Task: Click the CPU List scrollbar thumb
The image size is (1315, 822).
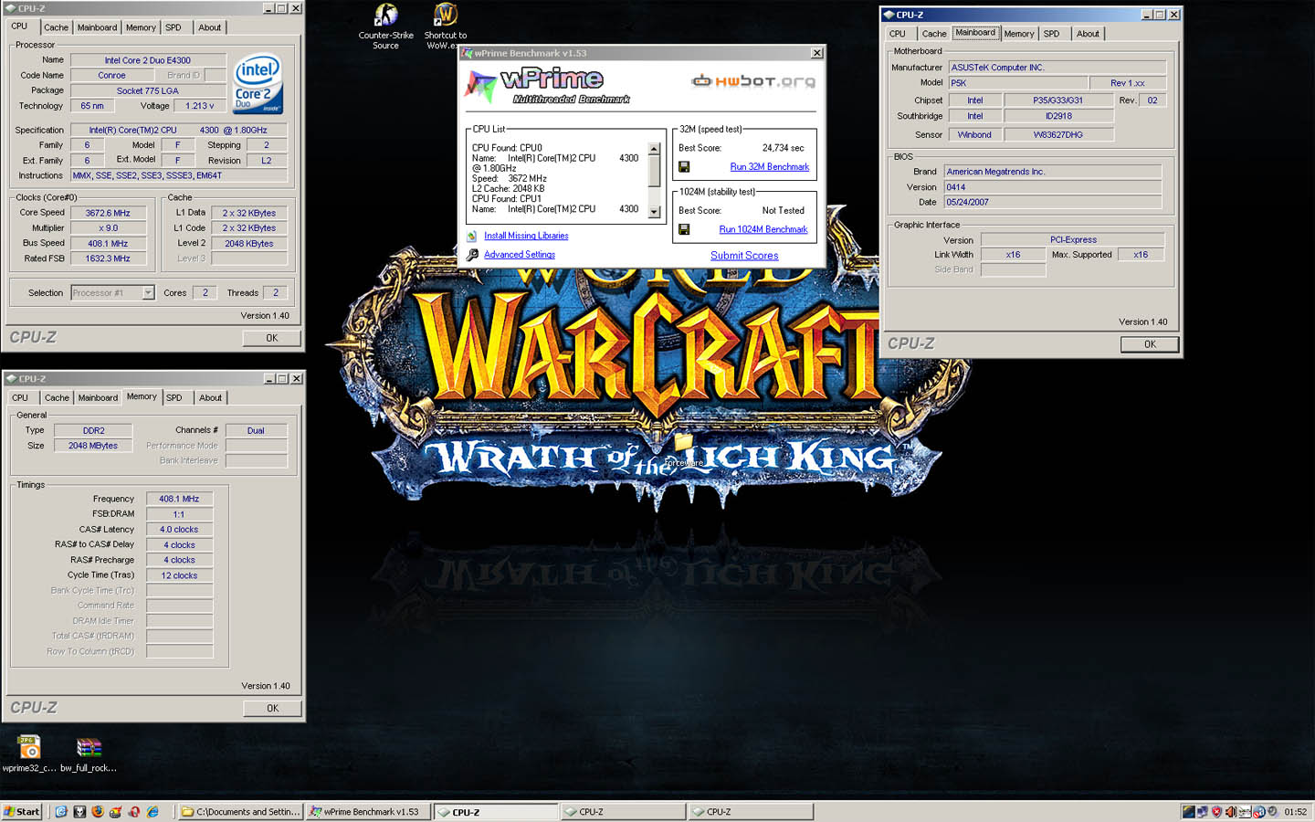Action: (654, 171)
